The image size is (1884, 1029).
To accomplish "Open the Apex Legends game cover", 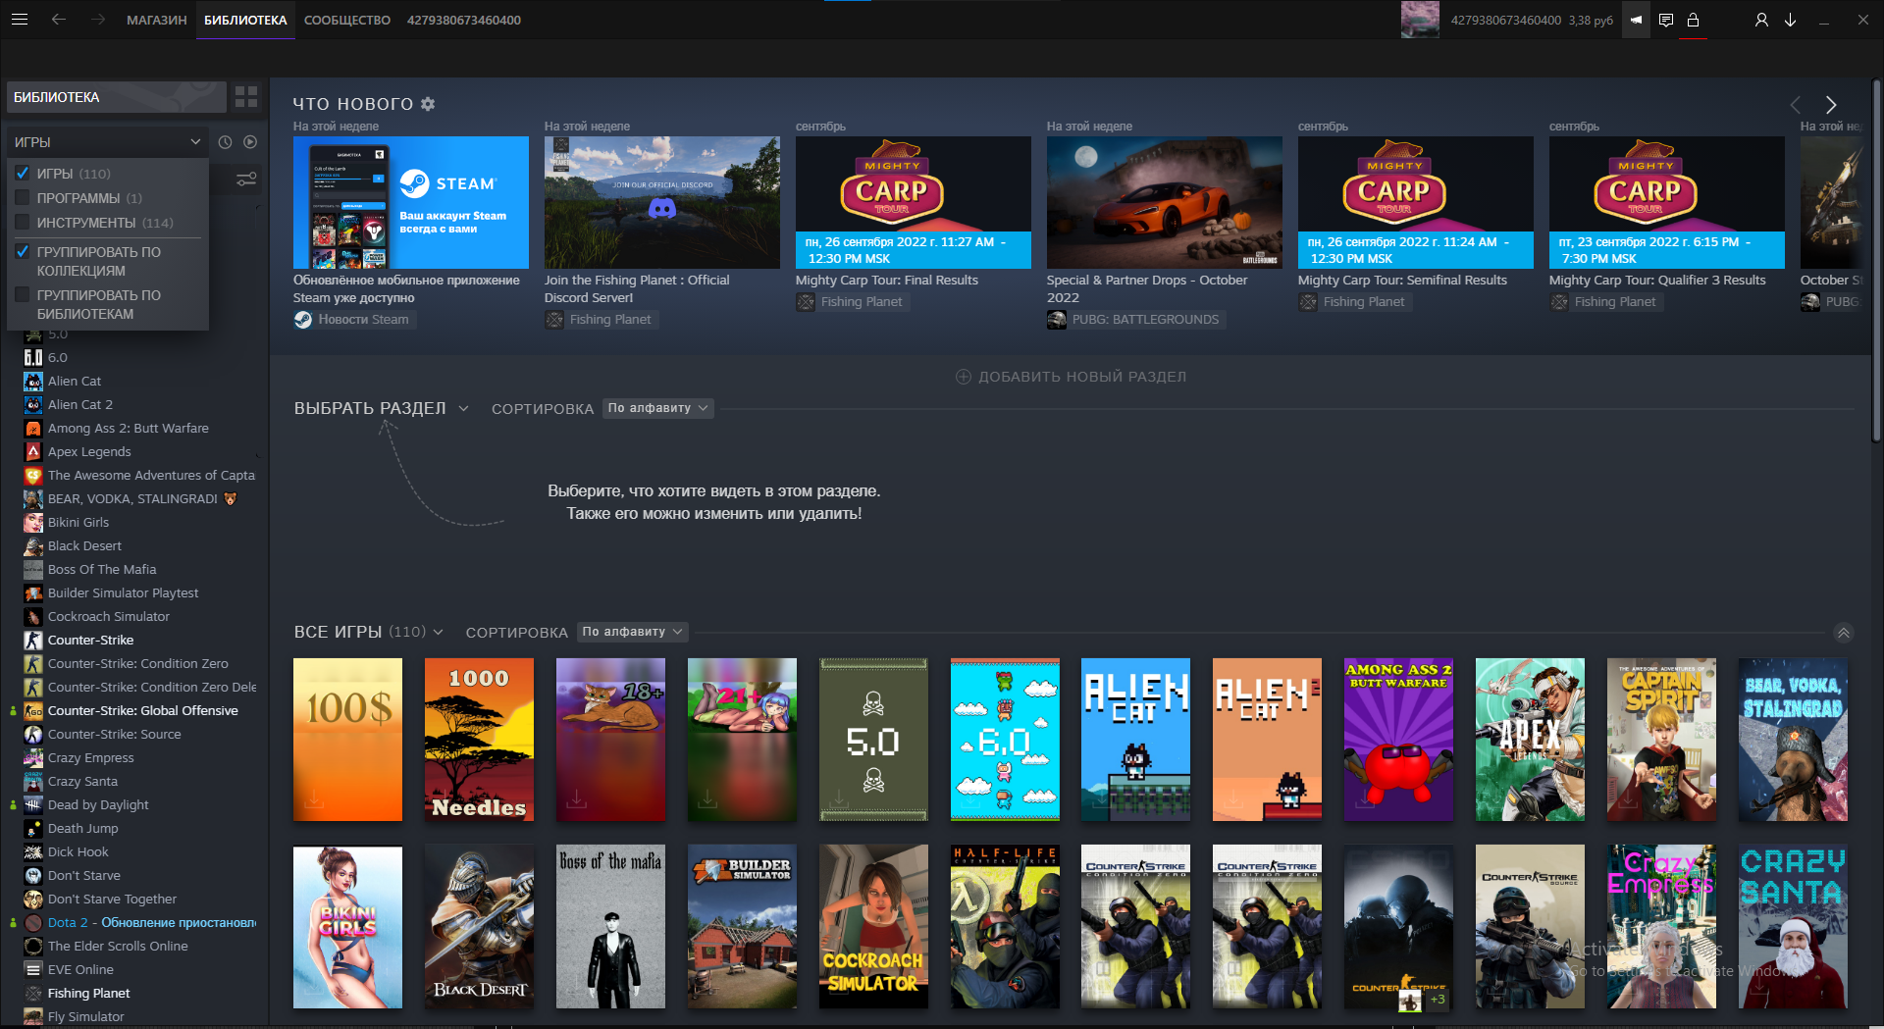I will tap(1530, 740).
